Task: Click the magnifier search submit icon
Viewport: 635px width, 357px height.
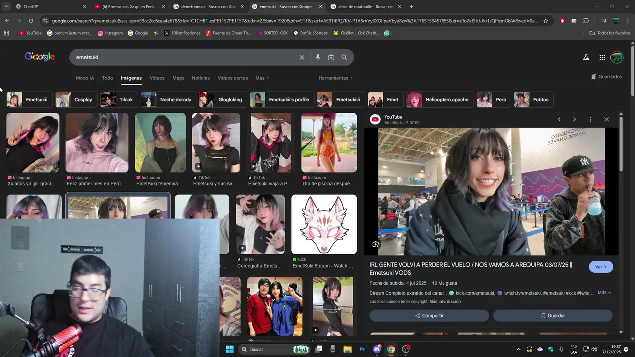Action: click(344, 57)
